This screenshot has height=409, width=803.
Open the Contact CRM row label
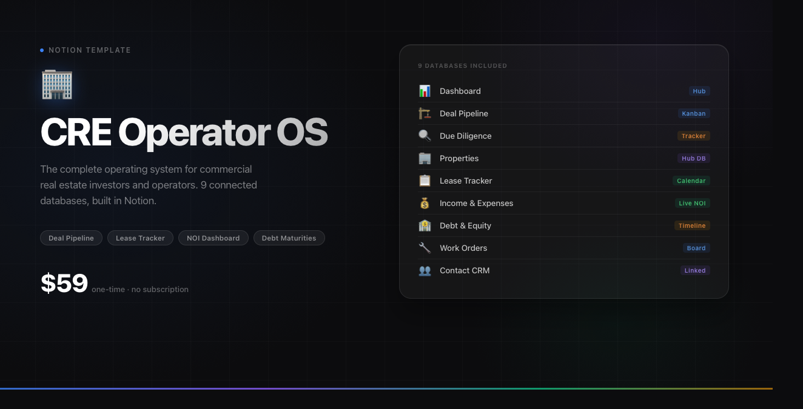click(x=465, y=270)
